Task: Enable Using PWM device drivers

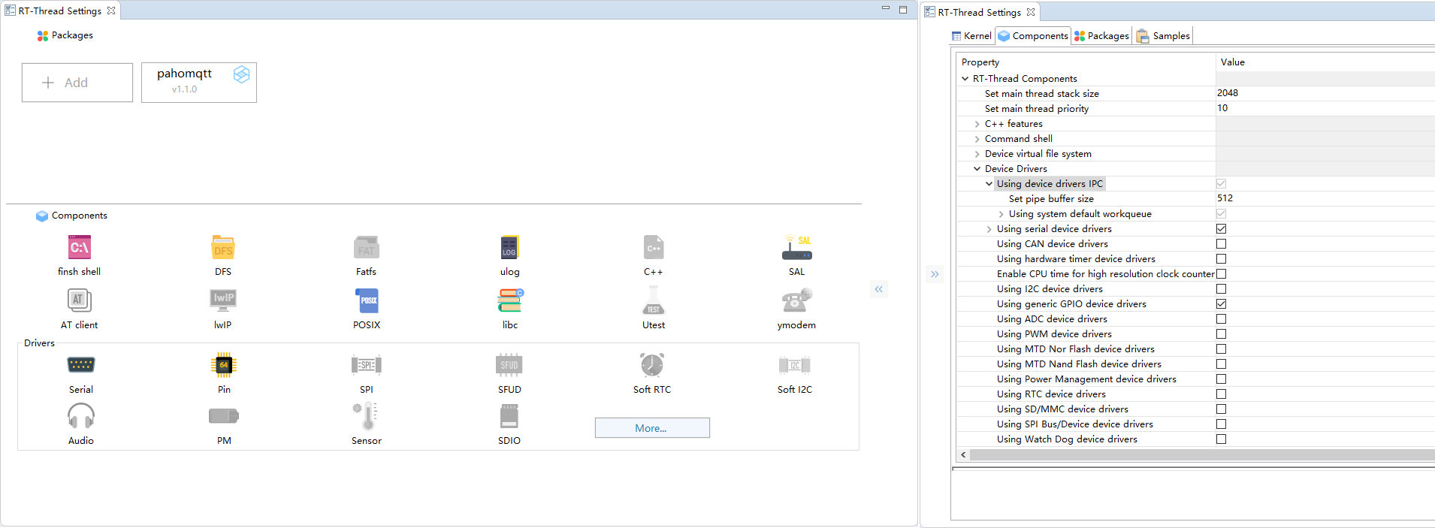Action: pyautogui.click(x=1221, y=333)
